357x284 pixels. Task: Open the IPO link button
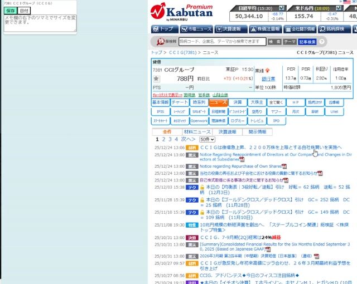pos(276,121)
